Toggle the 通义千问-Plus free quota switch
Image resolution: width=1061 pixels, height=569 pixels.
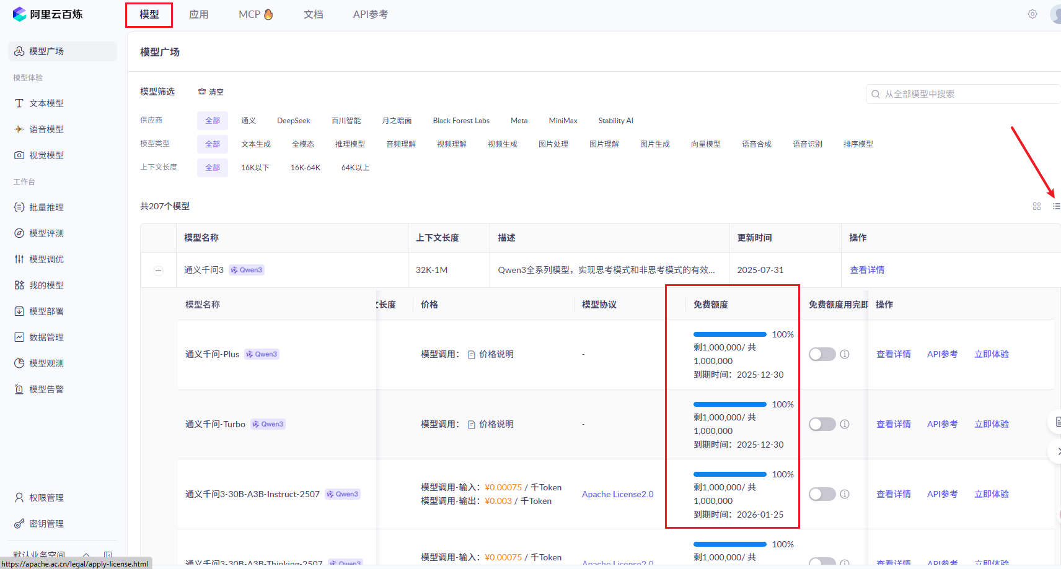pos(822,354)
